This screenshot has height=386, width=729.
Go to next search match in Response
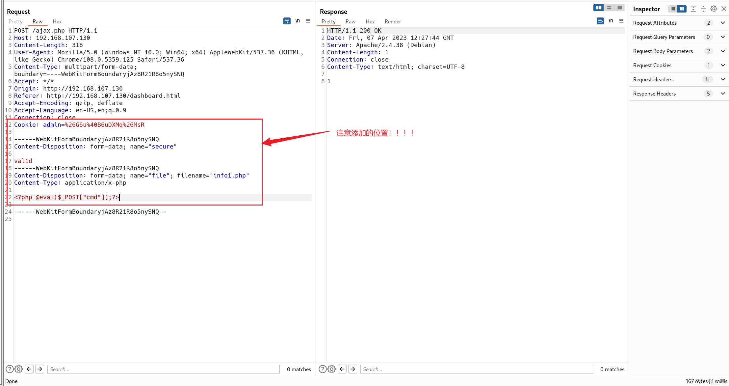click(353, 369)
